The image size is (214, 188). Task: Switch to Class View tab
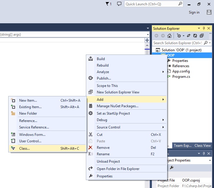[202, 146]
